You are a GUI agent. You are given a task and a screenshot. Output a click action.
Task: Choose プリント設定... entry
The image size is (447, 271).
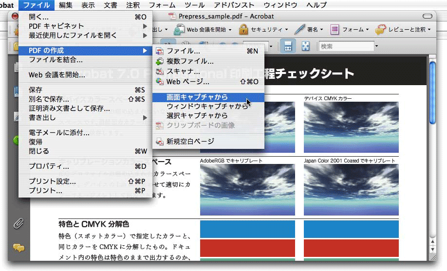coord(85,181)
